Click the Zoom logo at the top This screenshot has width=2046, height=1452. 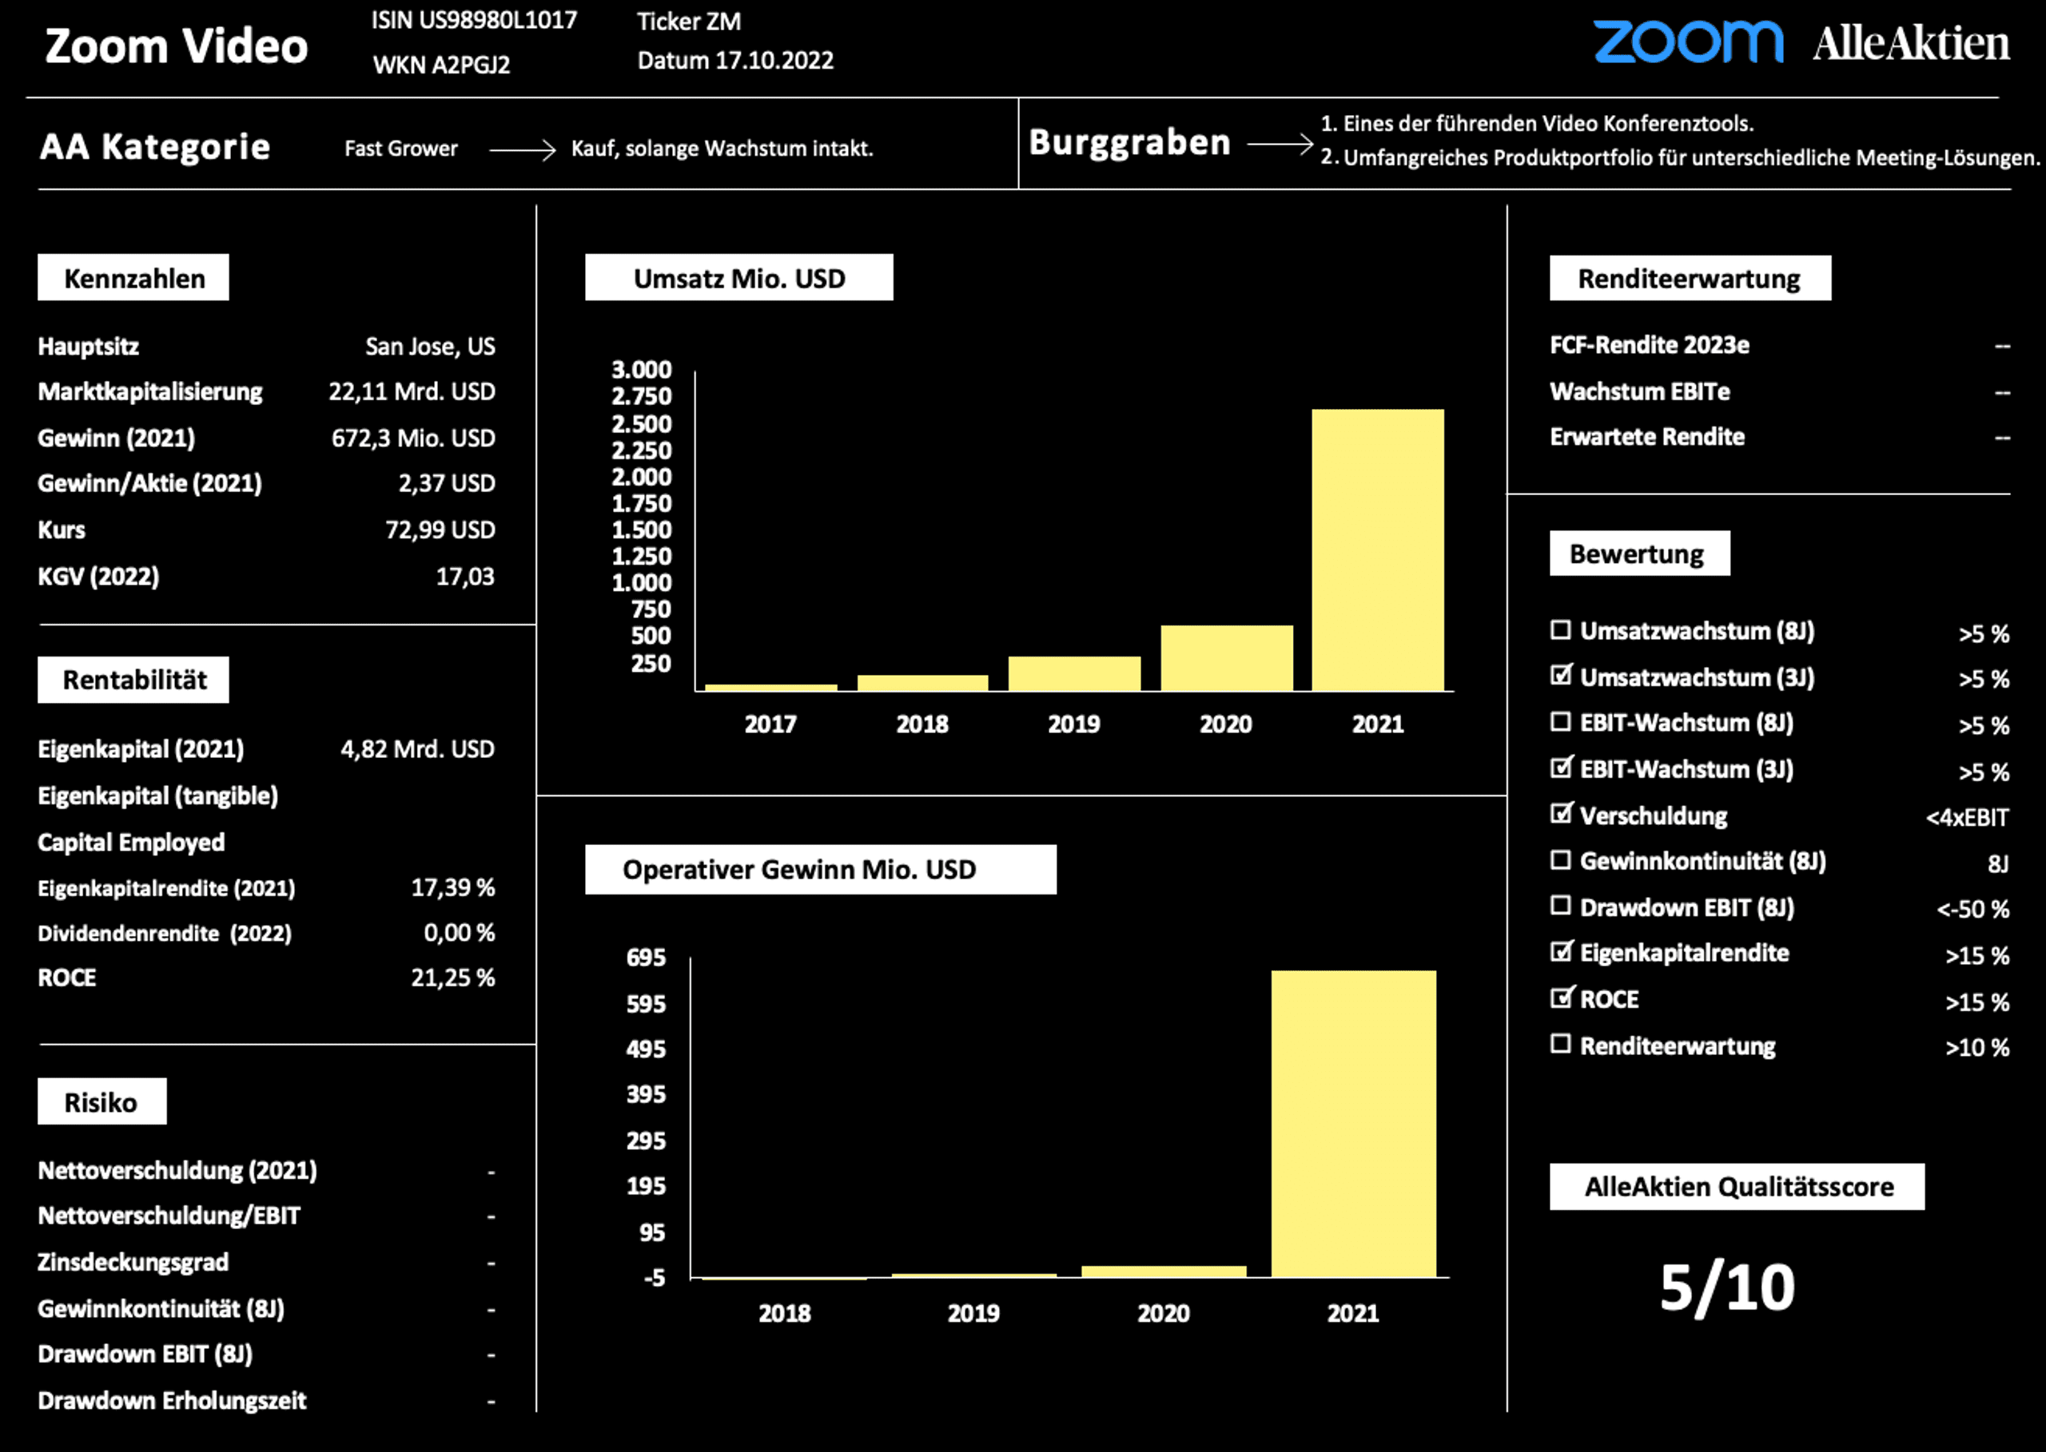coord(1687,42)
